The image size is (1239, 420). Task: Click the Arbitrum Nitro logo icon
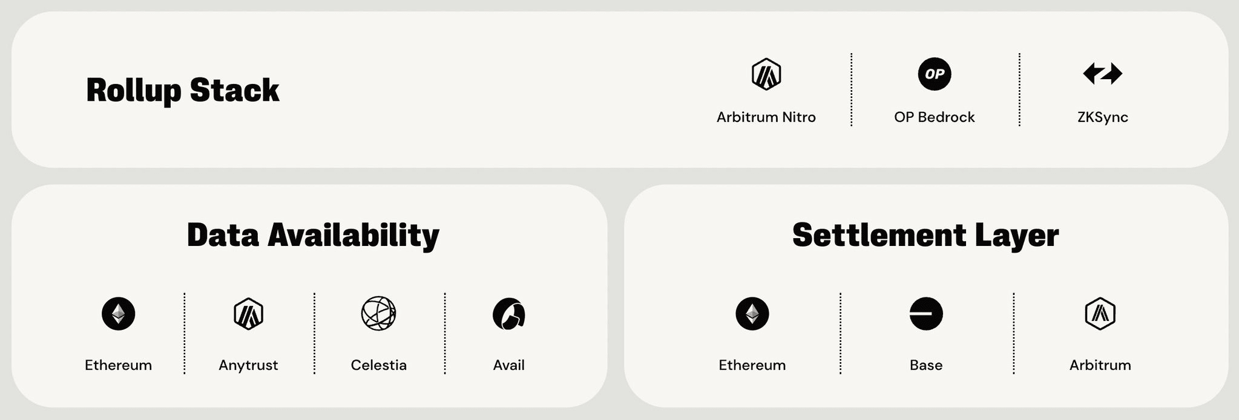coord(766,74)
